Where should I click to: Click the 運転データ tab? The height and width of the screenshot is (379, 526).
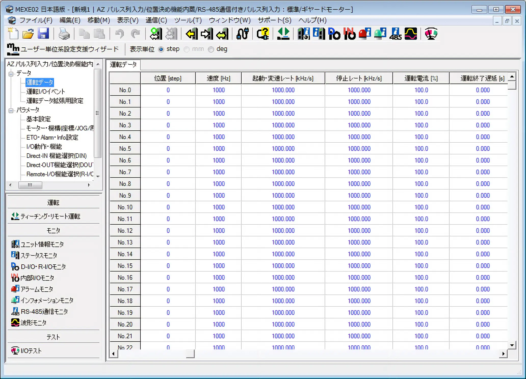click(124, 64)
